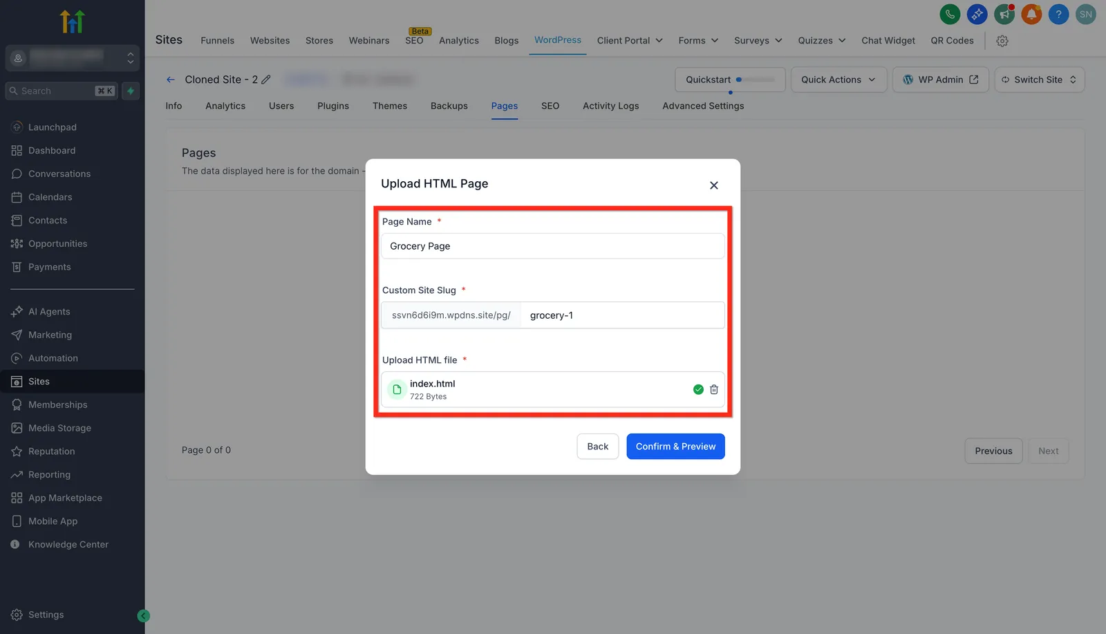Image resolution: width=1106 pixels, height=634 pixels.
Task: Close the Upload HTML Page dialog
Action: pos(714,185)
